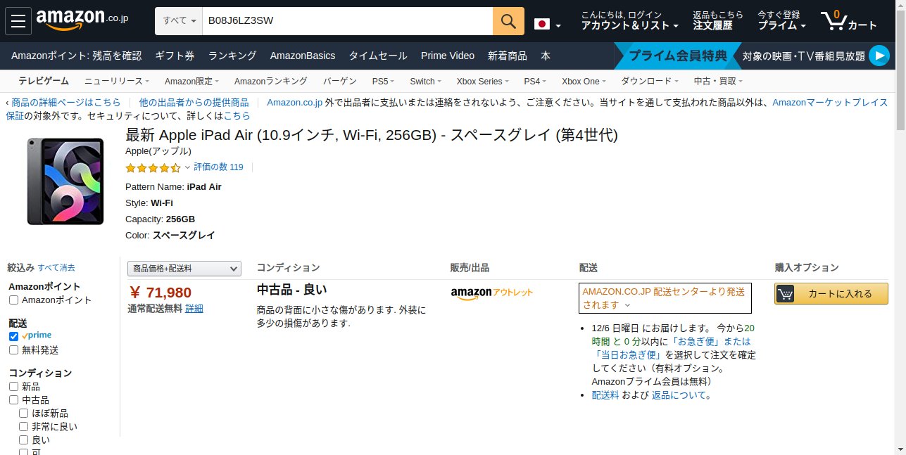
Task: Open the 新着商品 nav item
Action: [x=508, y=56]
